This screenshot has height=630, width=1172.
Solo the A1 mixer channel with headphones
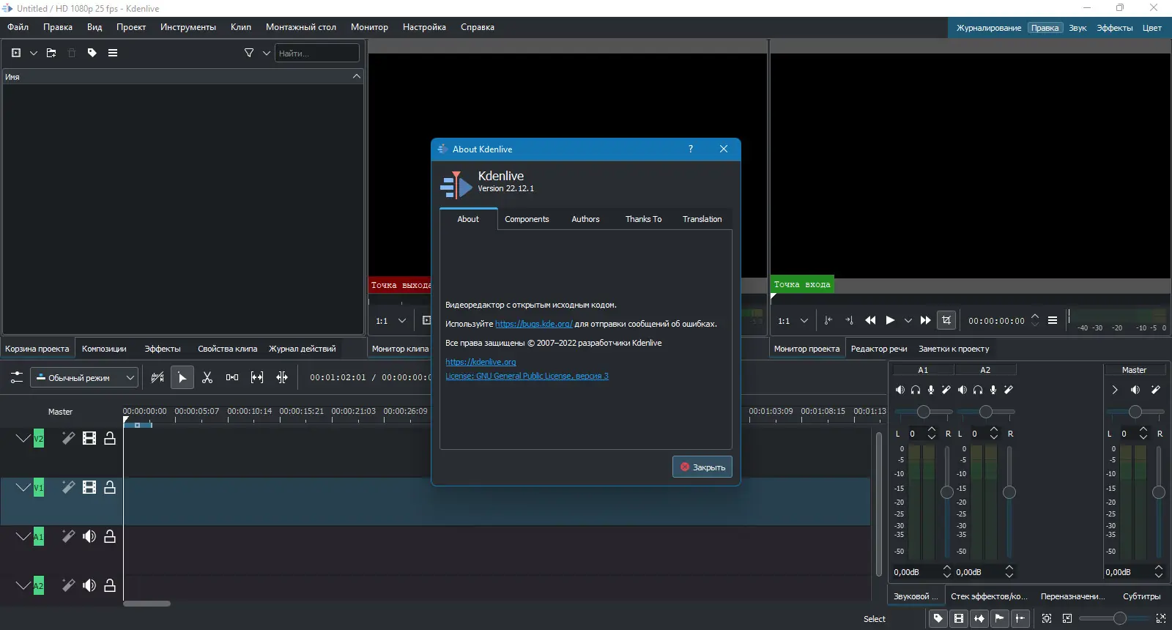(916, 390)
